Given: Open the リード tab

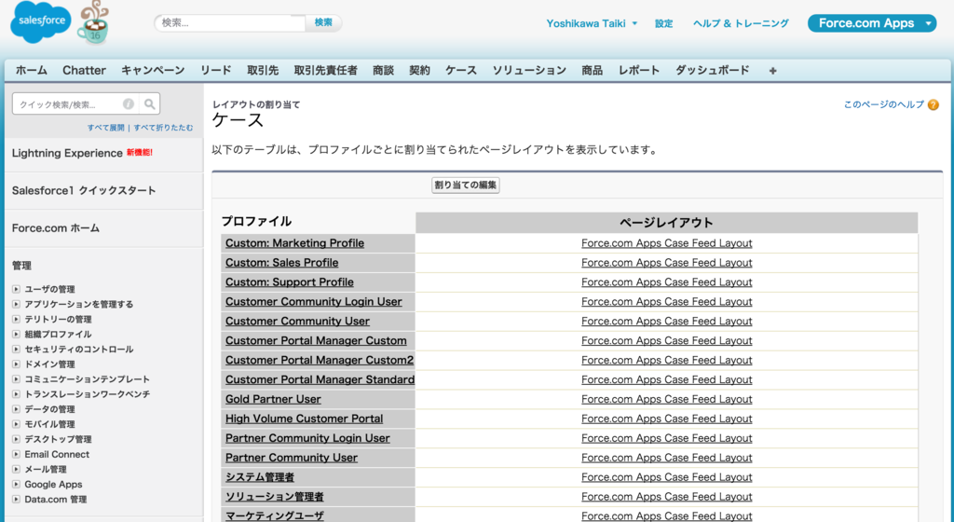Looking at the screenshot, I should coord(216,71).
